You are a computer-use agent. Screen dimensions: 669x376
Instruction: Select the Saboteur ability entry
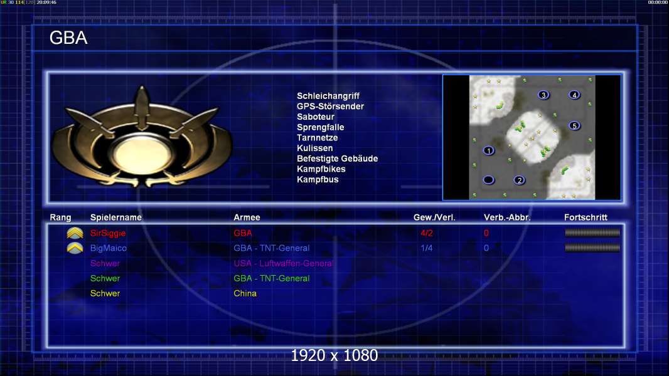[x=316, y=117]
